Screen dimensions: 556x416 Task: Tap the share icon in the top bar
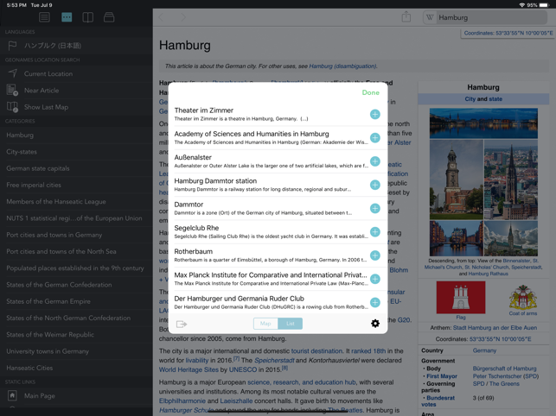pos(406,16)
